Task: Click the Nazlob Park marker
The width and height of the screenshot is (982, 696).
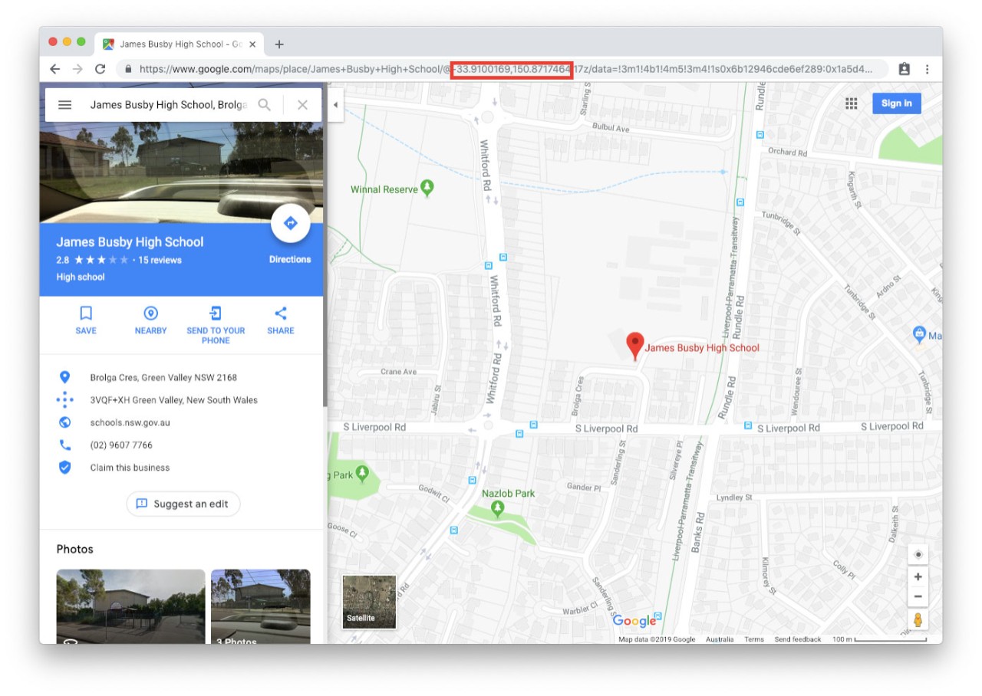Action: [499, 508]
